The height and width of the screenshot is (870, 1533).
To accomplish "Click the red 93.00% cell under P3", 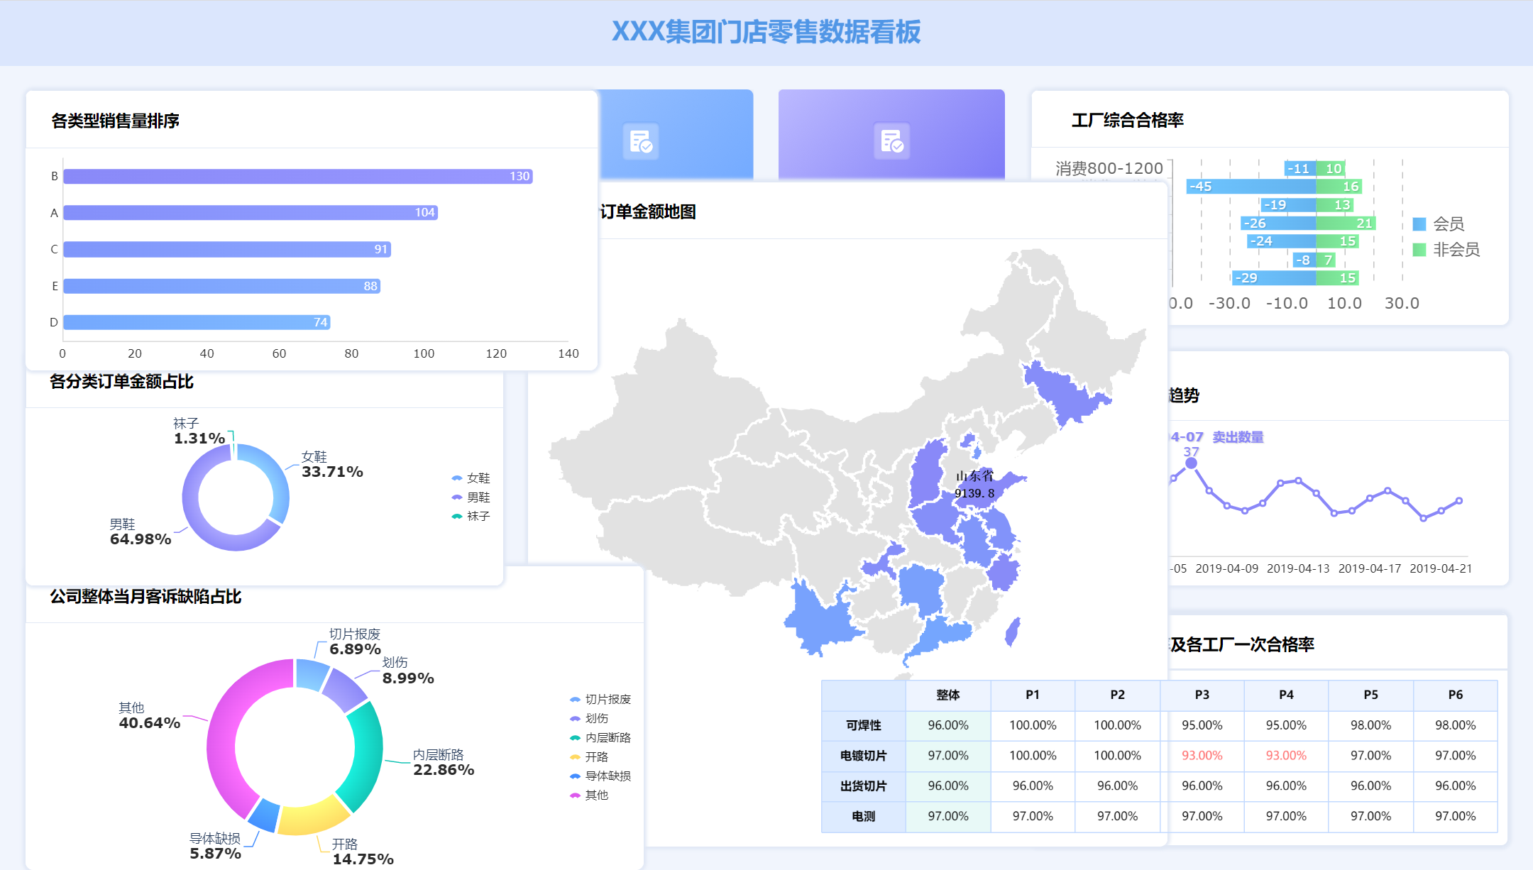I will pos(1202,756).
